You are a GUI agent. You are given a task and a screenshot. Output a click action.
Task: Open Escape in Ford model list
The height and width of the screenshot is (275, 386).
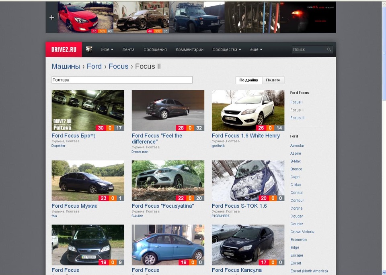pos(297,255)
